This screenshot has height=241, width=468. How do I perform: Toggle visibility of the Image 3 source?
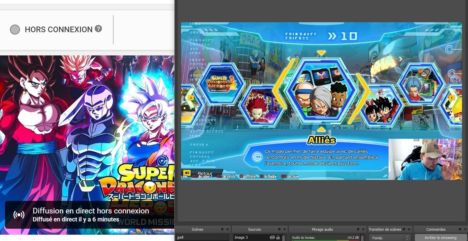pyautogui.click(x=273, y=237)
